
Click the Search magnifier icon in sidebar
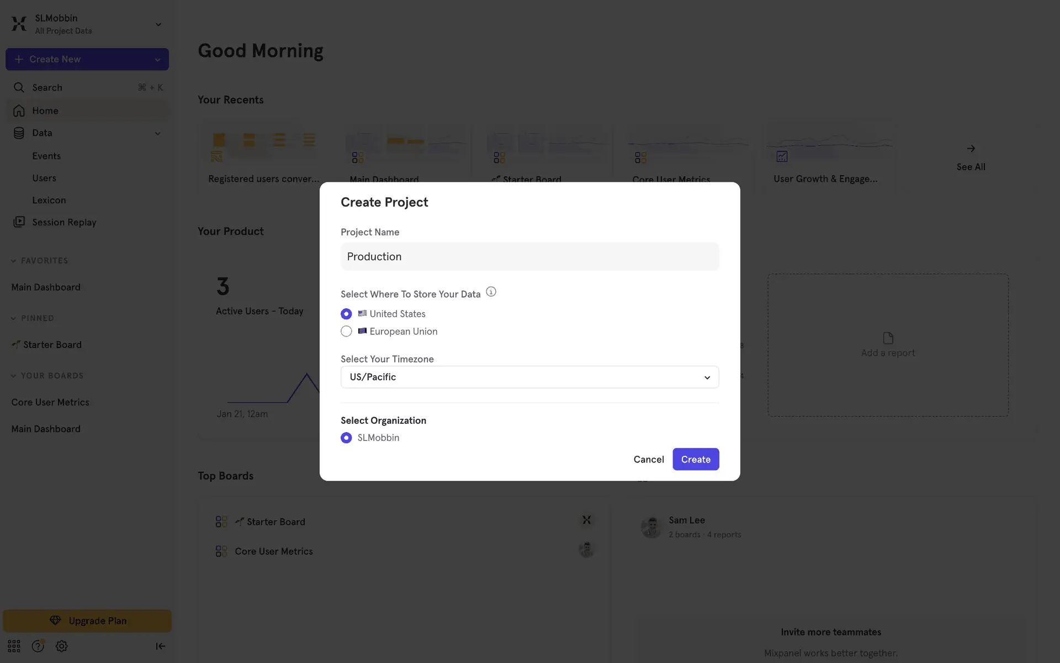(19, 87)
